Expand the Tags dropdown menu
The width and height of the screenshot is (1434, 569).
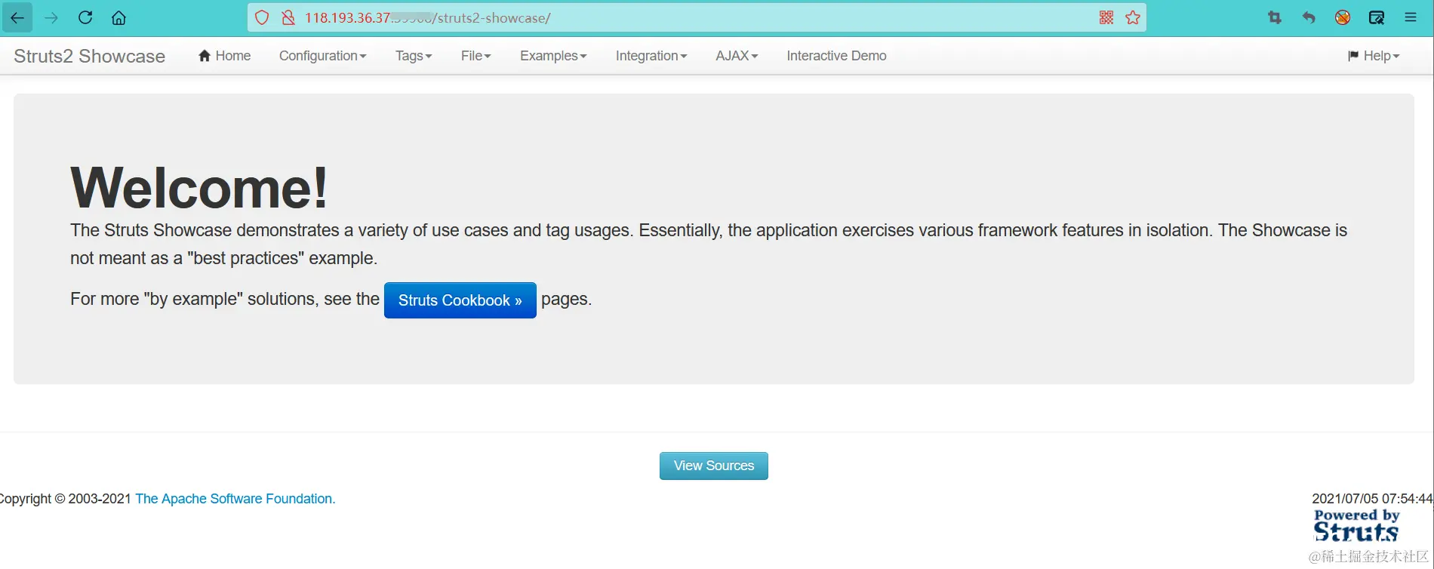click(x=414, y=56)
